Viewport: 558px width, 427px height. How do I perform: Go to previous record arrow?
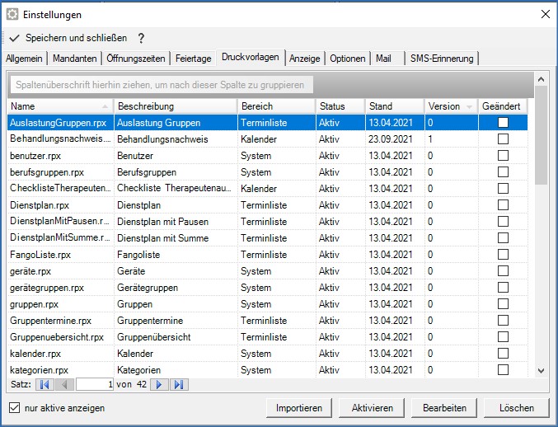[x=65, y=384]
